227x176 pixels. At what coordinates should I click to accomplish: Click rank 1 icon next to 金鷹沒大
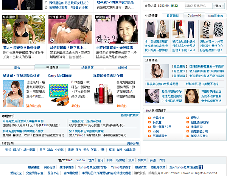click(149, 118)
